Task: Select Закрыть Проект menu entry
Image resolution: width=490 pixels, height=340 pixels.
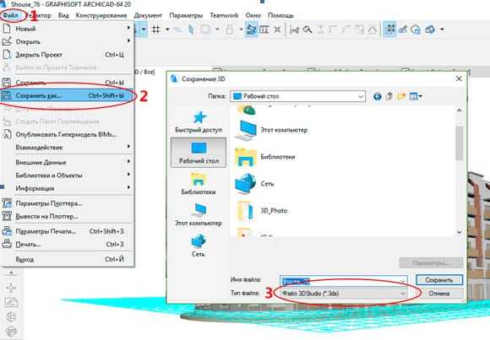Action: [67, 55]
